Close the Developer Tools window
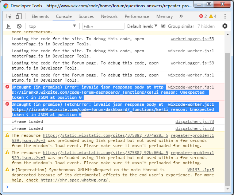234x195 pixels. point(222,4)
